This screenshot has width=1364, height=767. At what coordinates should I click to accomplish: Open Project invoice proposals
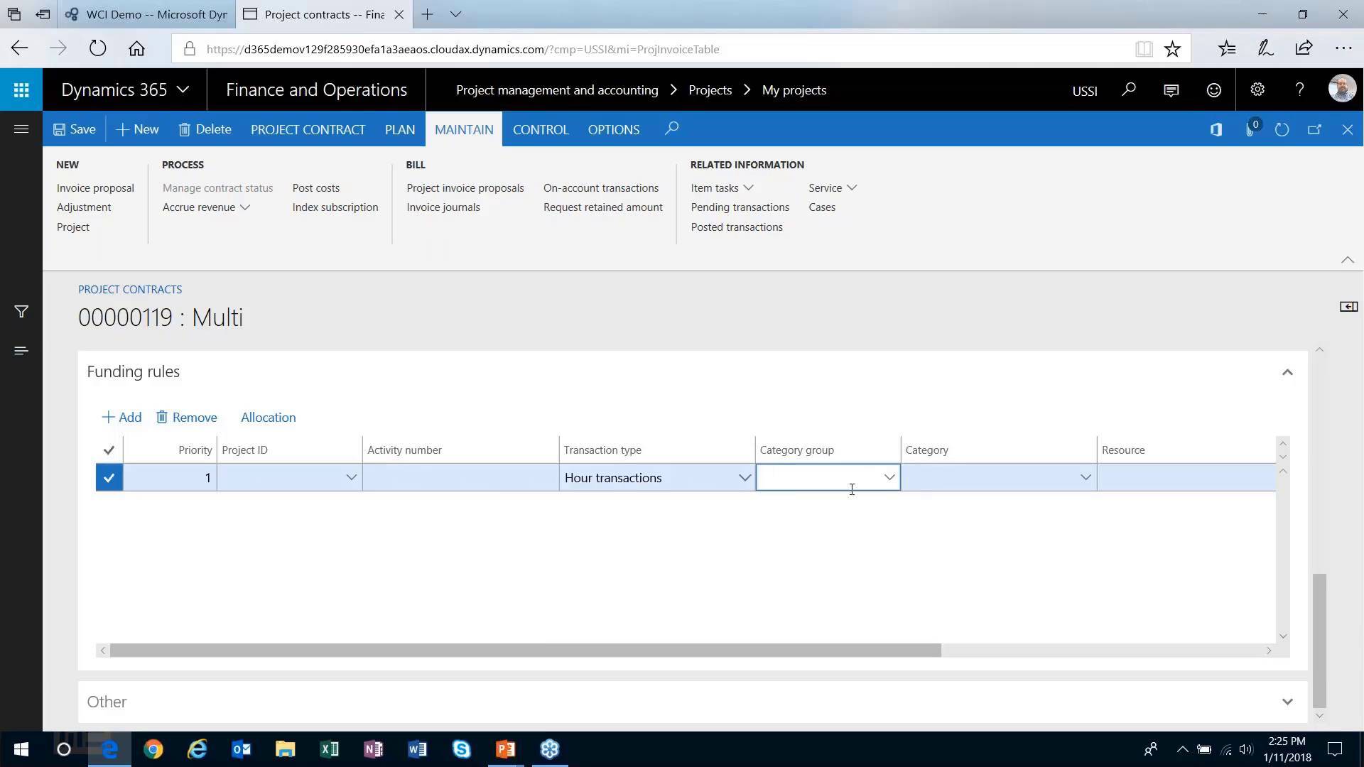[x=465, y=187]
